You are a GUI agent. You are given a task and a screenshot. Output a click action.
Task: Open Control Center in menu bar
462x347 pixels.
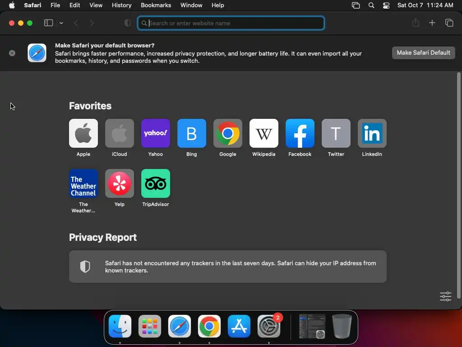386,5
